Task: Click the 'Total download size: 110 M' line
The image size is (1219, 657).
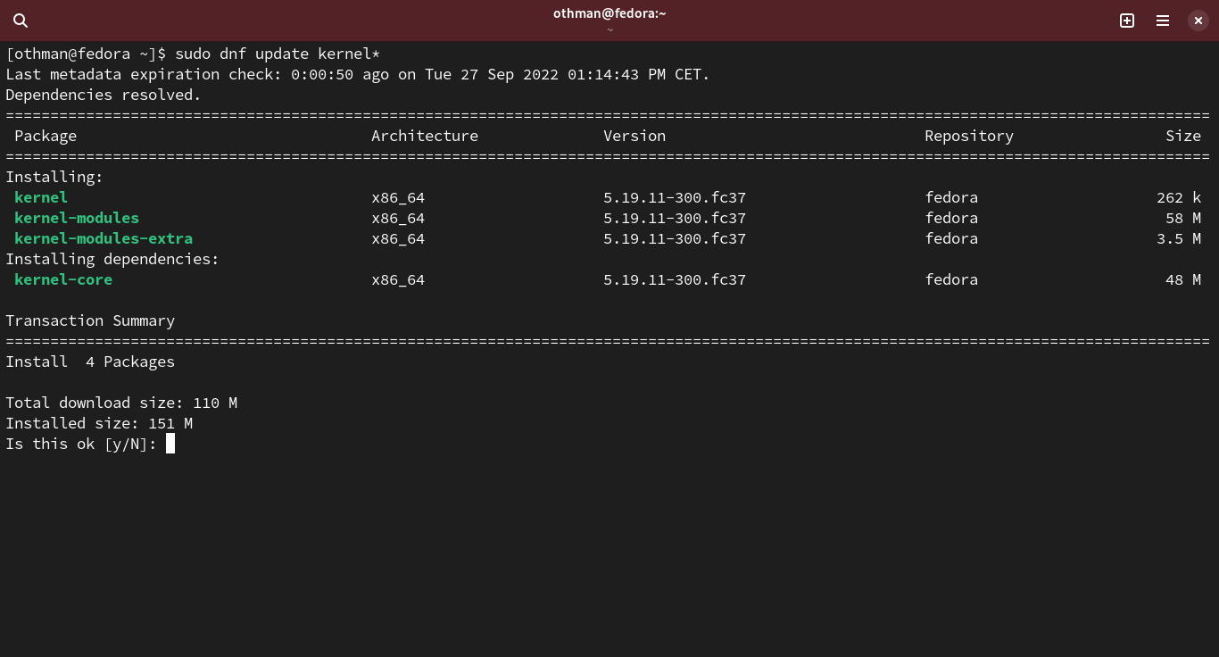Action: pyautogui.click(x=121, y=403)
